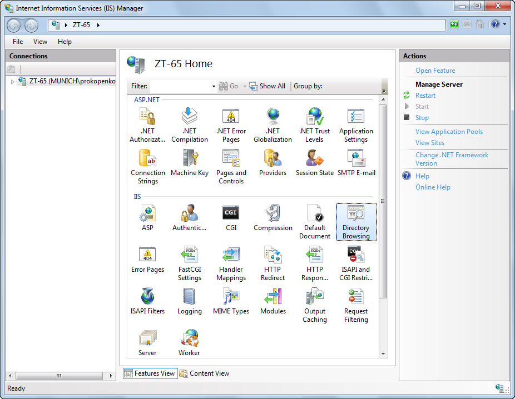Click the feature list scroll-down arrow
The image size is (515, 399).
click(x=383, y=354)
